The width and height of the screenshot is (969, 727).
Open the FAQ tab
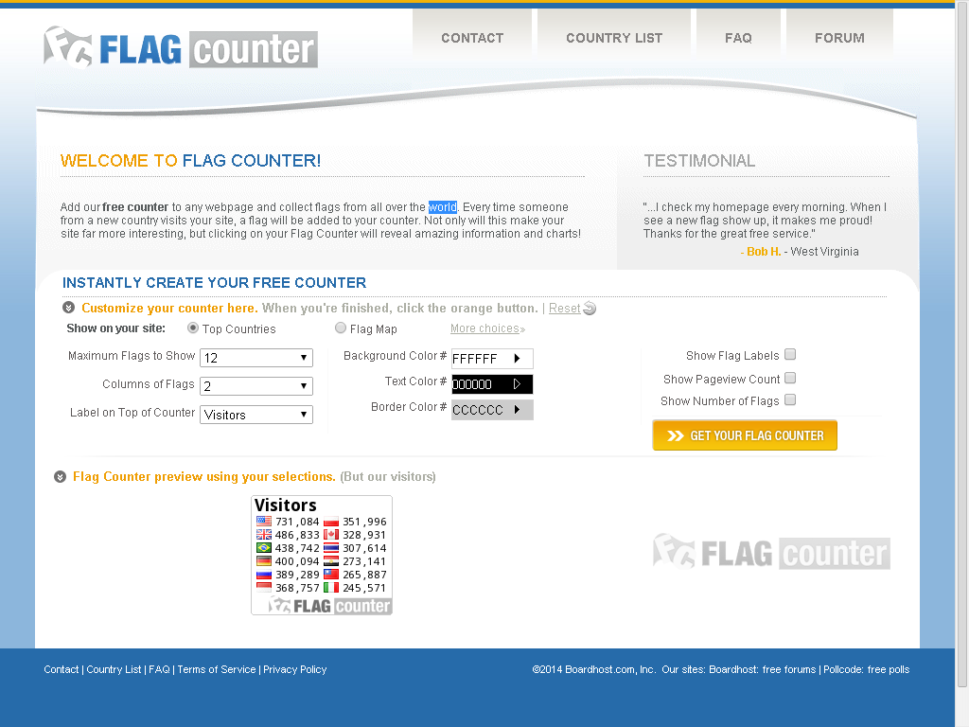coord(738,38)
